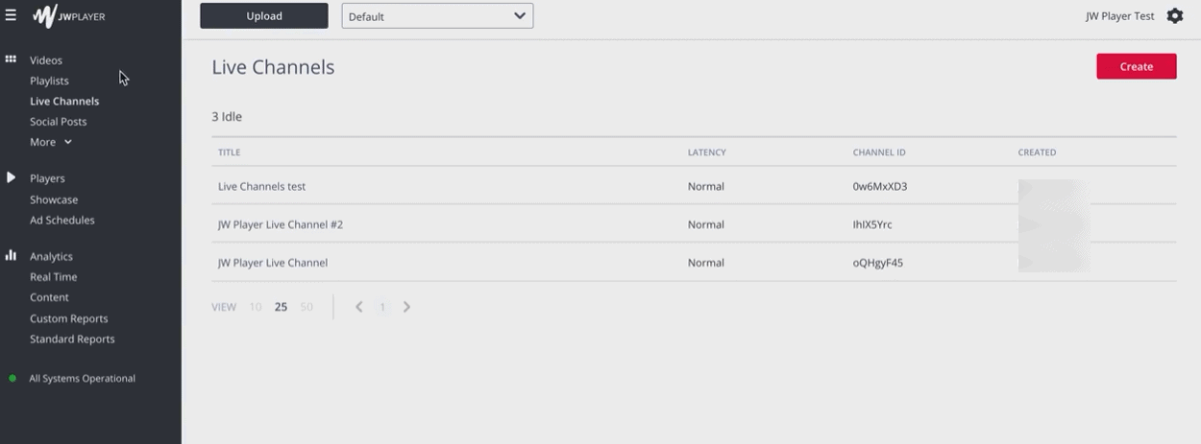Click the 3 Idle status label
1201x444 pixels.
[227, 117]
